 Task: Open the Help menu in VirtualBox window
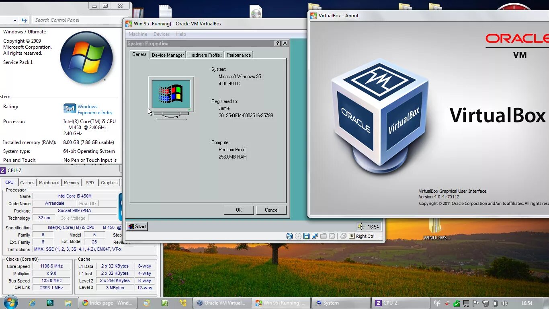pyautogui.click(x=181, y=34)
